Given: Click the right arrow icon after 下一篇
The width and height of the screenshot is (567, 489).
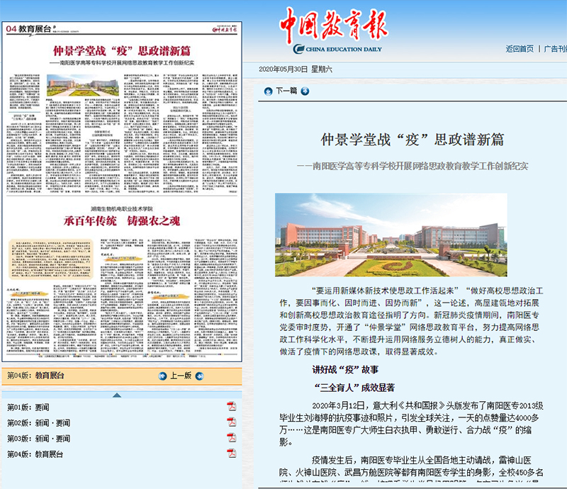Looking at the screenshot, I should click(x=305, y=91).
